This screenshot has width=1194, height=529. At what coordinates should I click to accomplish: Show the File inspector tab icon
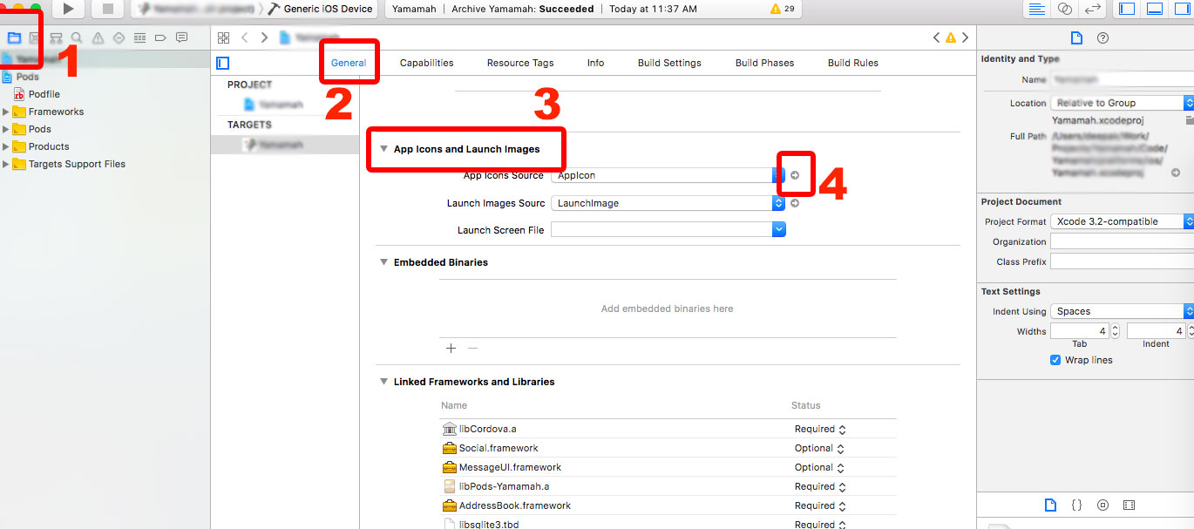click(1076, 38)
